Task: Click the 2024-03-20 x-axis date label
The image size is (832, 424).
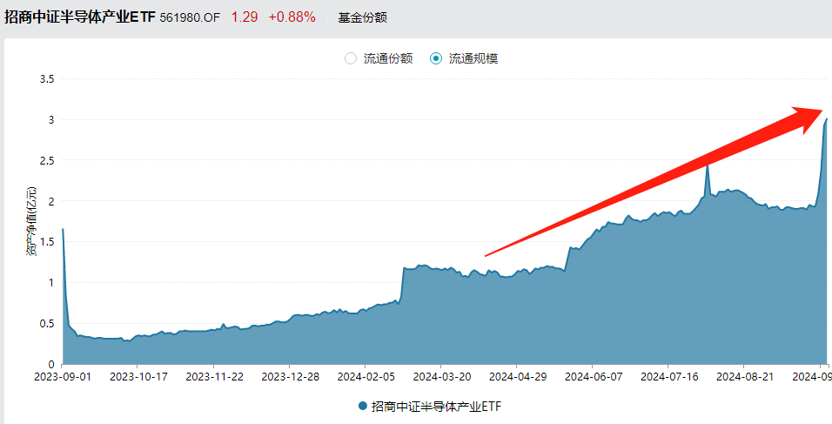Action: (440, 377)
